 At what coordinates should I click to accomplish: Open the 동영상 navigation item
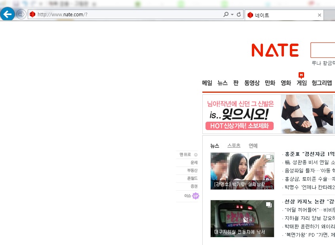click(252, 83)
